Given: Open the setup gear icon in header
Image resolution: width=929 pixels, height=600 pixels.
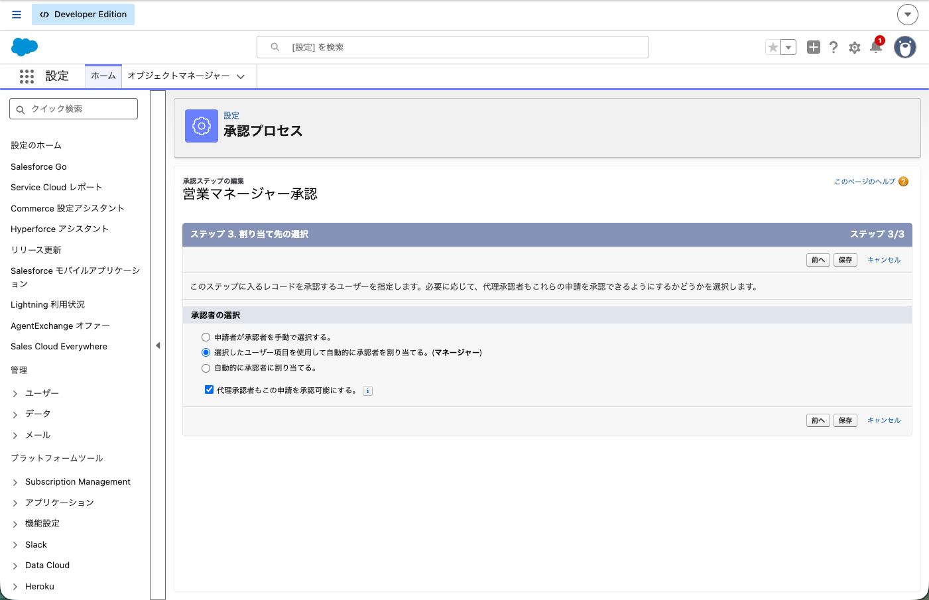Looking at the screenshot, I should pos(855,47).
